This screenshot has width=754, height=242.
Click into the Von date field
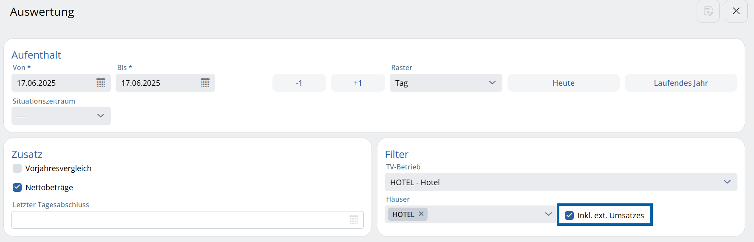coord(51,83)
